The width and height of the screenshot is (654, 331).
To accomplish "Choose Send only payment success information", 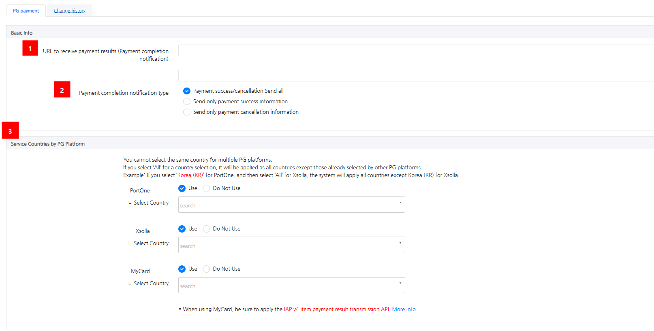I will pos(187,102).
